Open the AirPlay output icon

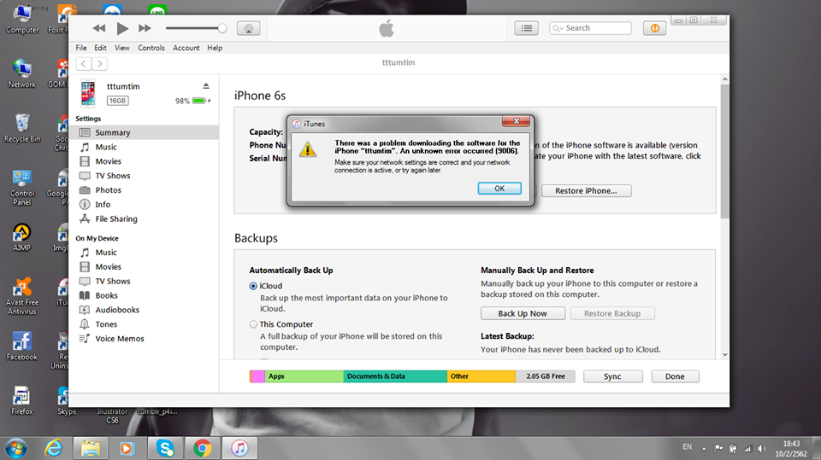[x=248, y=28]
